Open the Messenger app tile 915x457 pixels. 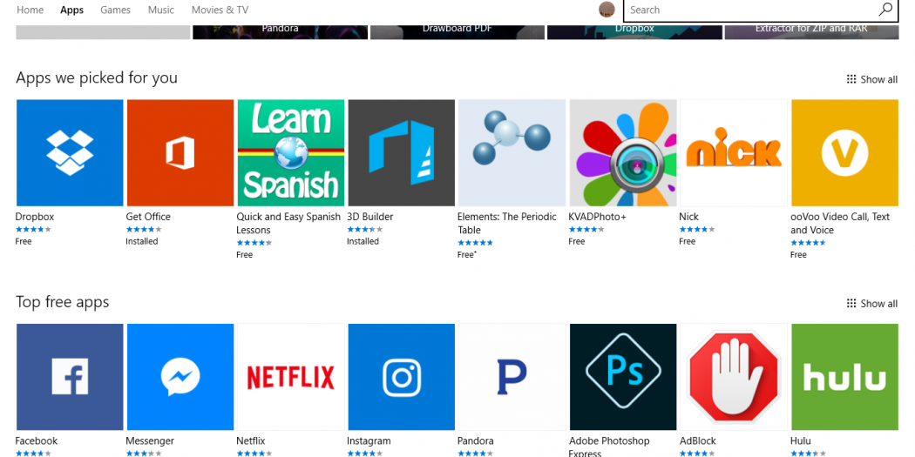click(x=180, y=377)
